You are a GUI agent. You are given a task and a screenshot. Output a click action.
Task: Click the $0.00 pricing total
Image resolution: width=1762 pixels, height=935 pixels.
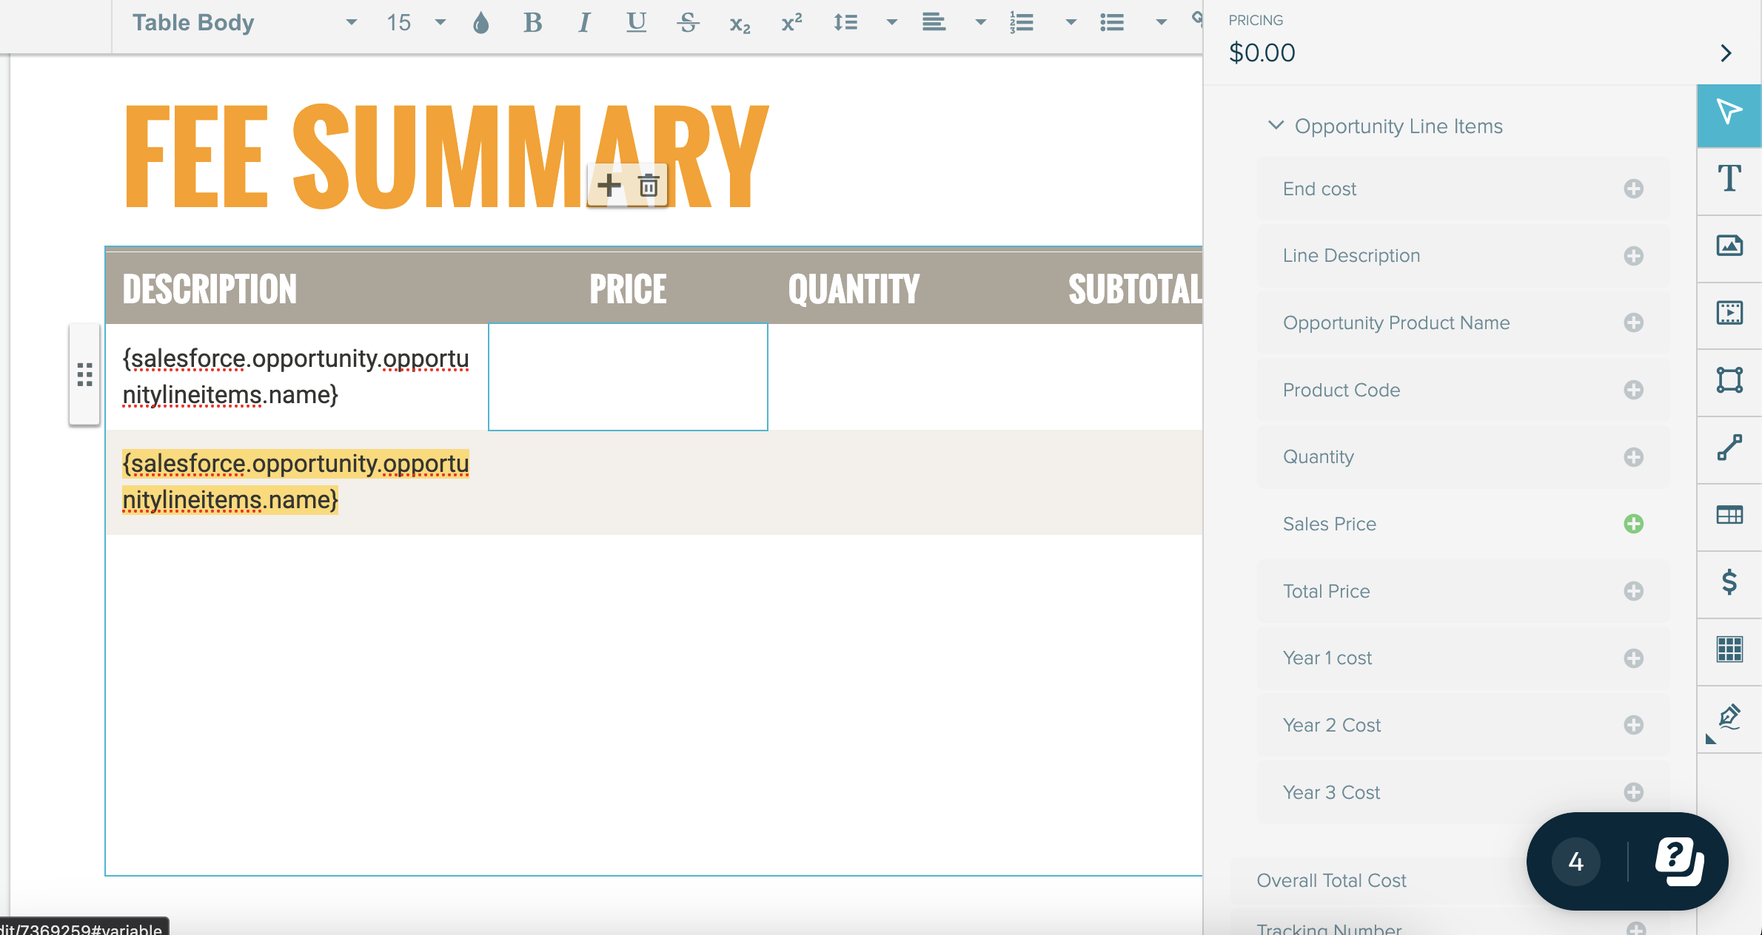coord(1262,53)
